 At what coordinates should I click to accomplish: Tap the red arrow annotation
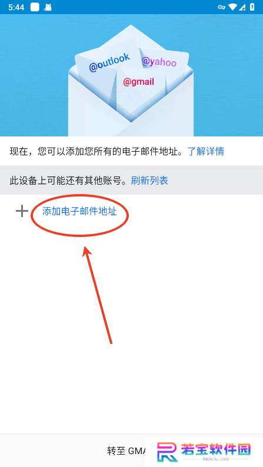tap(97, 295)
